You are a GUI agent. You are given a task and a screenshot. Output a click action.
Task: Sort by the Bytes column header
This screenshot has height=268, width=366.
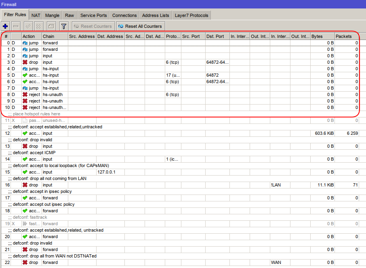click(322, 36)
